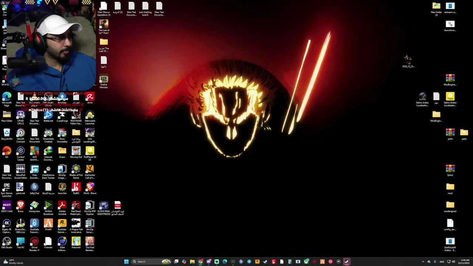Select theHunter Call of the Wild icon
Image resolution: width=473 pixels, height=266 pixels.
pyautogui.click(x=90, y=172)
